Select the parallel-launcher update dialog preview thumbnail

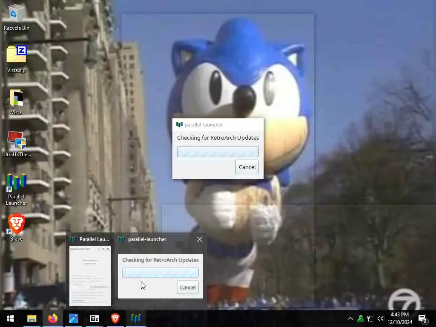[x=161, y=276]
